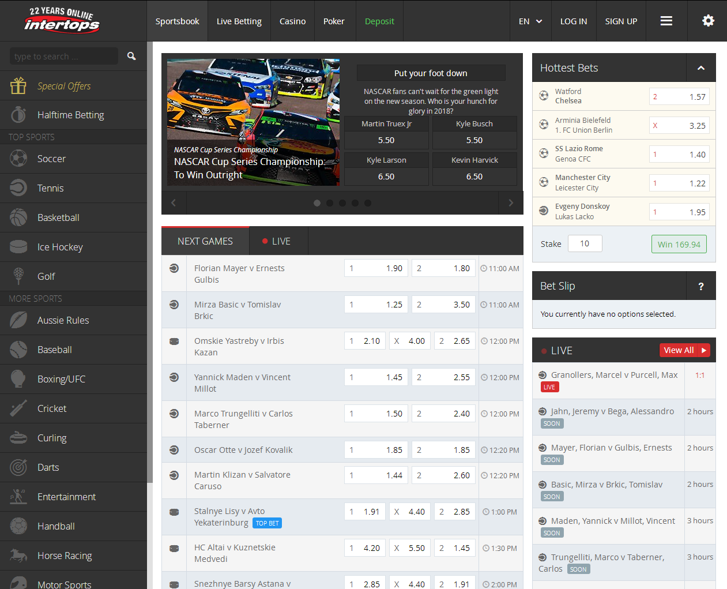Viewport: 727px width, 589px height.
Task: Click View All live events button
Action: pyautogui.click(x=685, y=350)
